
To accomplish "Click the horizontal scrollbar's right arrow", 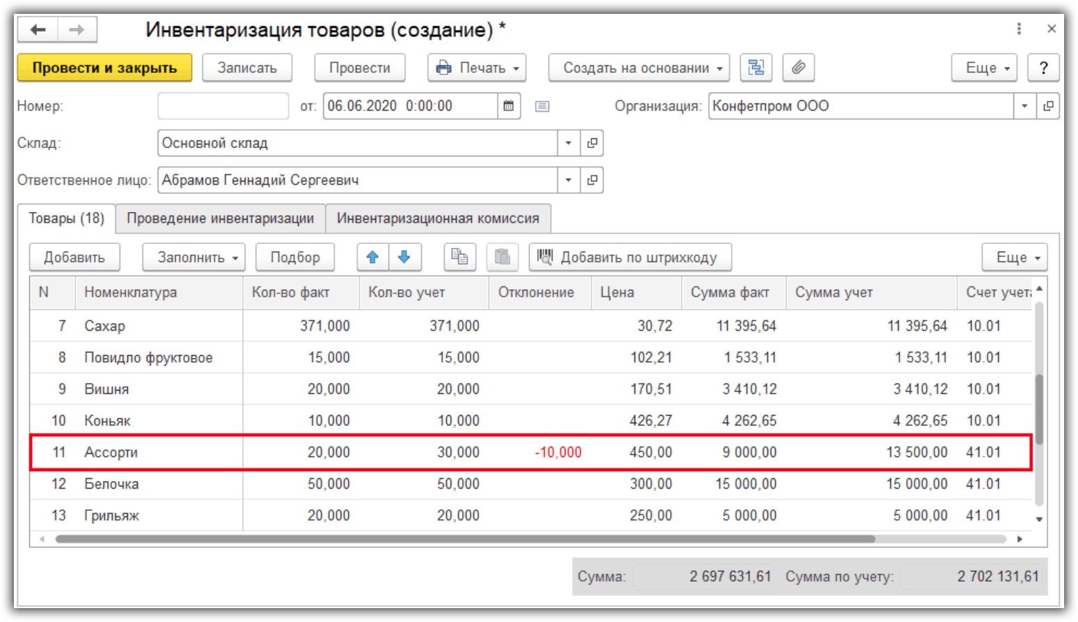I will tap(1020, 539).
